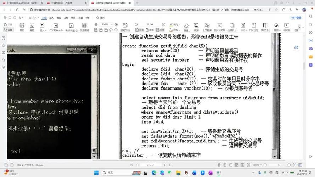Go to previous page arrow in status bar
Viewport: 315px width, 177px height.
coord(137,165)
